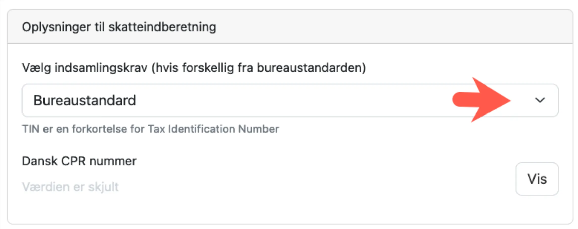Select the element the red arrow points to
Viewport: 578px width, 229px height.
540,100
